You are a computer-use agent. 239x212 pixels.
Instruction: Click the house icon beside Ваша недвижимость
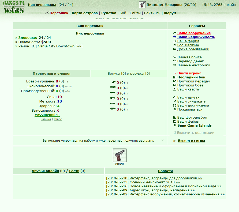click(175, 37)
